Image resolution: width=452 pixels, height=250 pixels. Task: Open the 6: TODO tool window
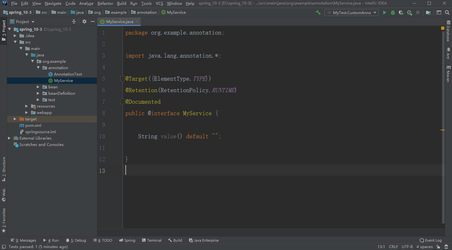click(x=103, y=240)
